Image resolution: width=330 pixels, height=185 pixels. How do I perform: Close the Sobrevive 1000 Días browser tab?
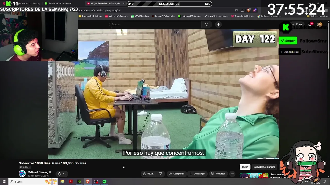click(x=124, y=3)
